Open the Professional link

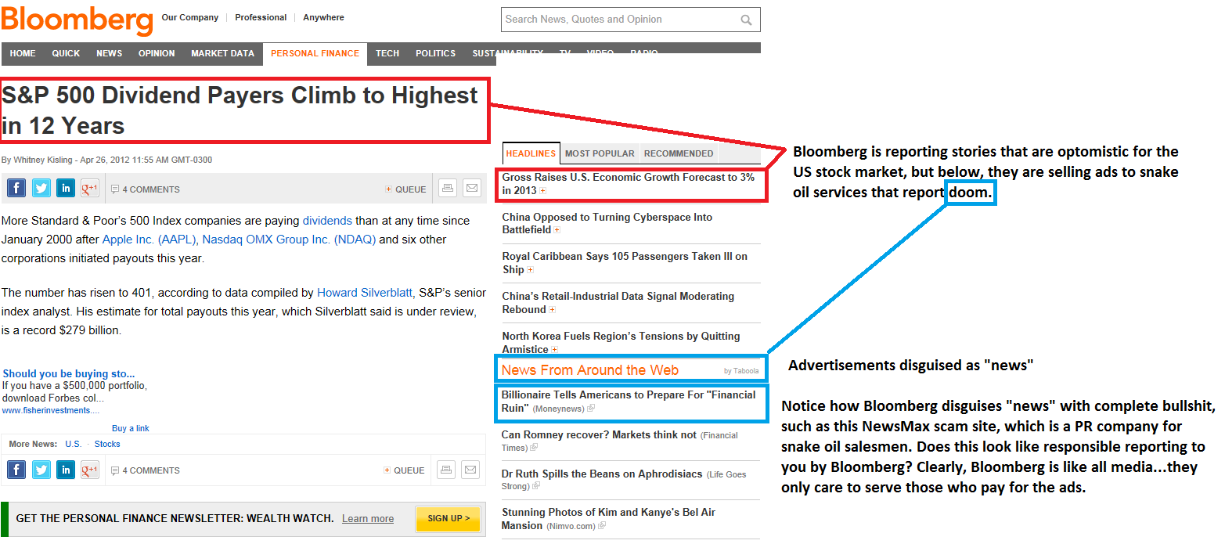[261, 17]
